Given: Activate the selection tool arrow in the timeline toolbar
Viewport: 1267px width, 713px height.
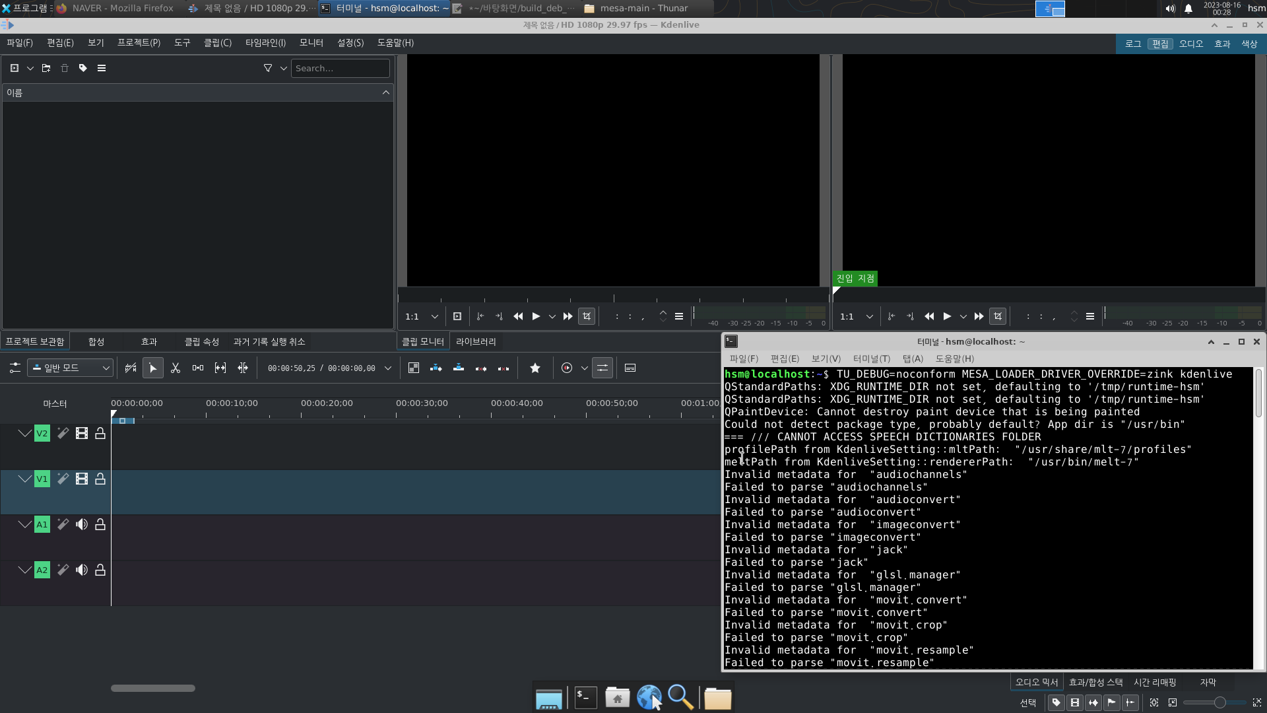Looking at the screenshot, I should pyautogui.click(x=152, y=368).
